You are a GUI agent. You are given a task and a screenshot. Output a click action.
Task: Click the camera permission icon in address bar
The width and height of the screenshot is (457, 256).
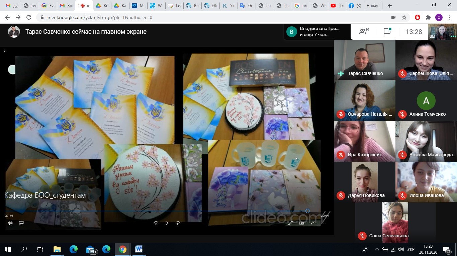[393, 17]
